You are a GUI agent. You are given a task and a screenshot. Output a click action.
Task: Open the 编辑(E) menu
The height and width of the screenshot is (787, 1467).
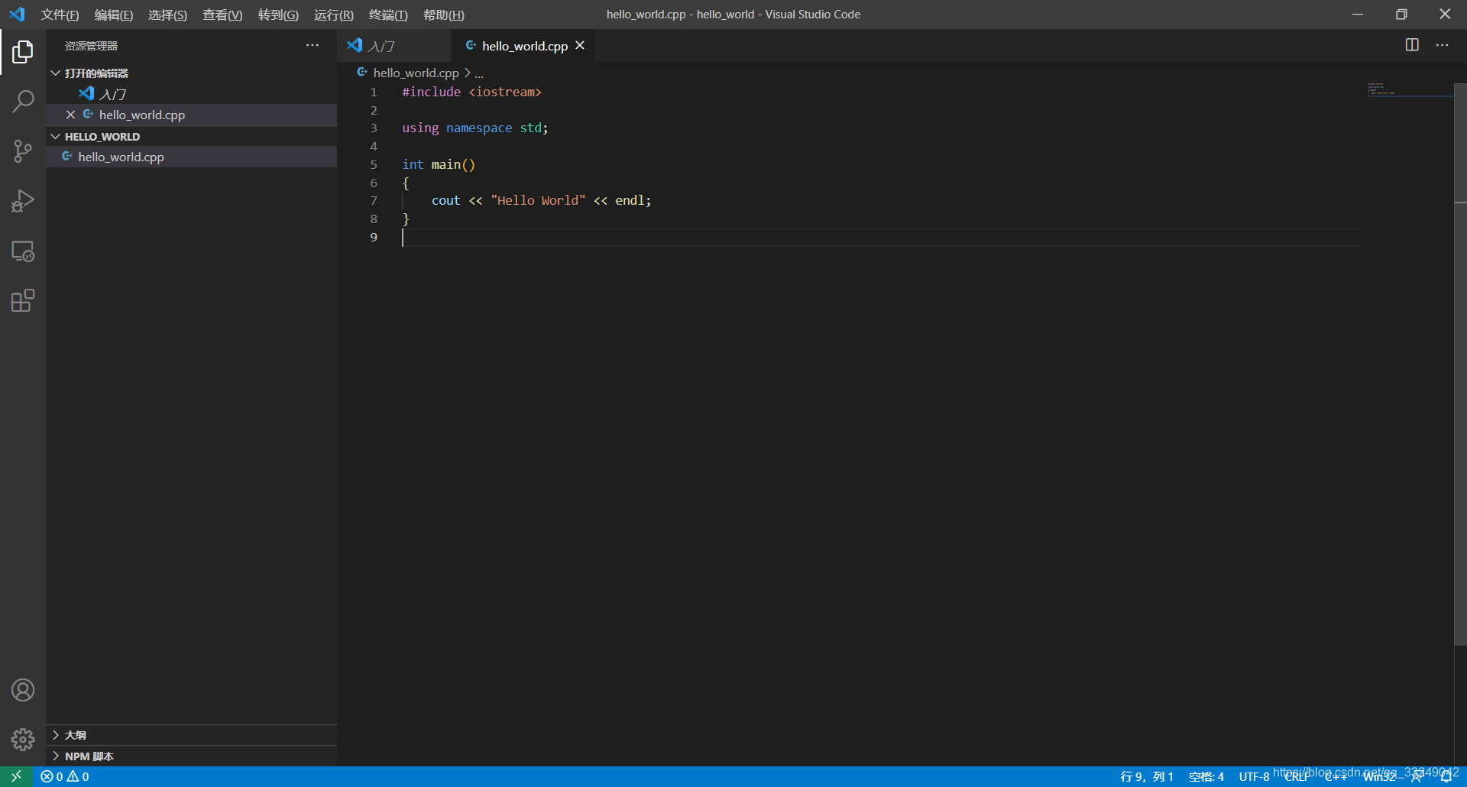click(x=113, y=15)
